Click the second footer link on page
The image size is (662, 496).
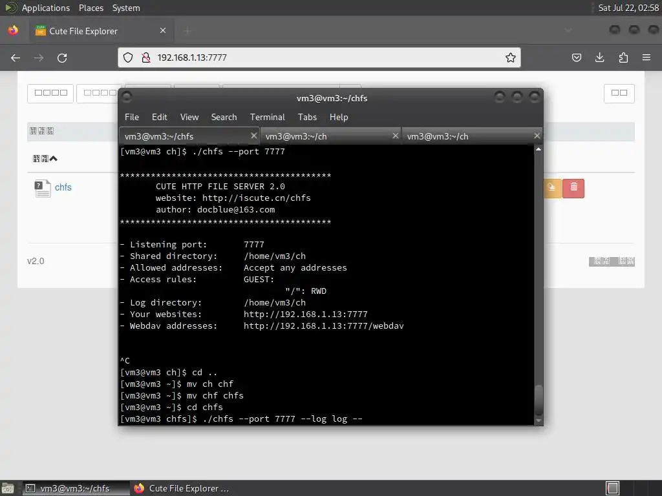[x=626, y=262]
